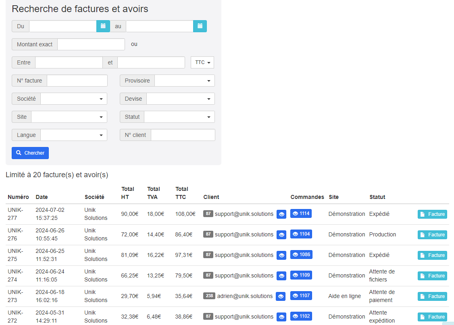Screen dimensions: 454x325
Task: Select the Devise currency dropdown
Action: click(180, 99)
